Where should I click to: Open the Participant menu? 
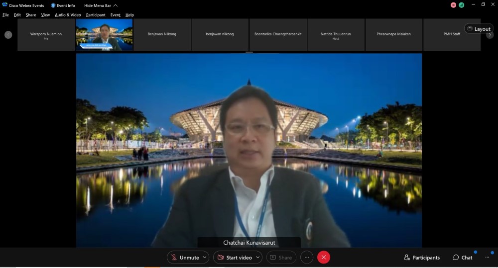click(96, 15)
